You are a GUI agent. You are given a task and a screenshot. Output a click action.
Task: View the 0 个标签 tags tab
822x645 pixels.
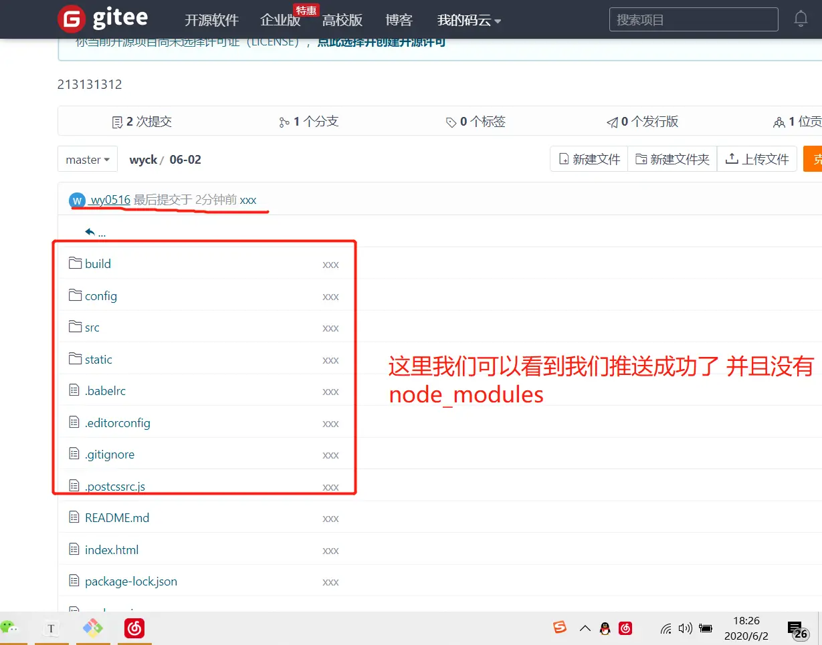coord(476,122)
